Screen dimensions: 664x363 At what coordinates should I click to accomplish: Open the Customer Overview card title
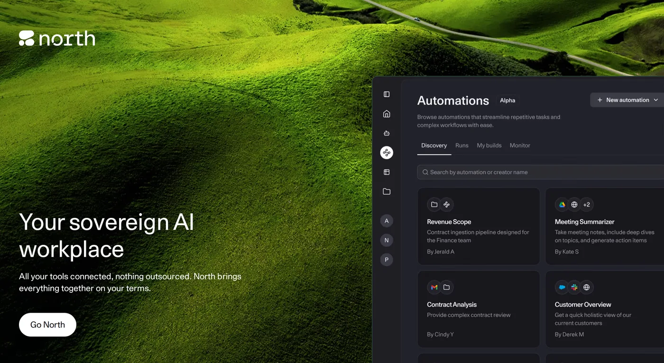[583, 305]
